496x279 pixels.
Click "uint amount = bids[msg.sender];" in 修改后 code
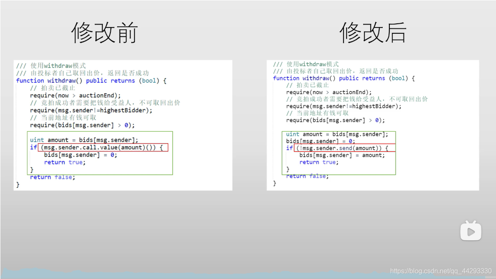[x=337, y=134]
